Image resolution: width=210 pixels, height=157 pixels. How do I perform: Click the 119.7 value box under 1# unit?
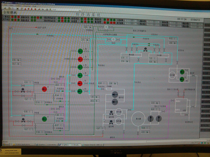click(x=29, y=99)
